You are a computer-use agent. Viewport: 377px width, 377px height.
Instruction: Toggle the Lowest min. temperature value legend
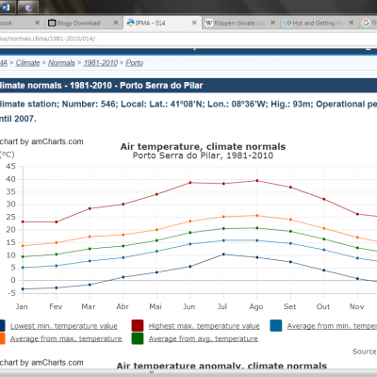(x=64, y=326)
